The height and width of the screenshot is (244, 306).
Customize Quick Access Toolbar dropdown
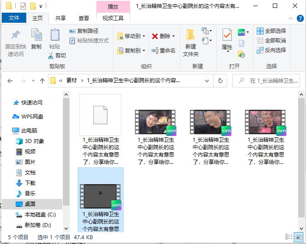(41, 7)
